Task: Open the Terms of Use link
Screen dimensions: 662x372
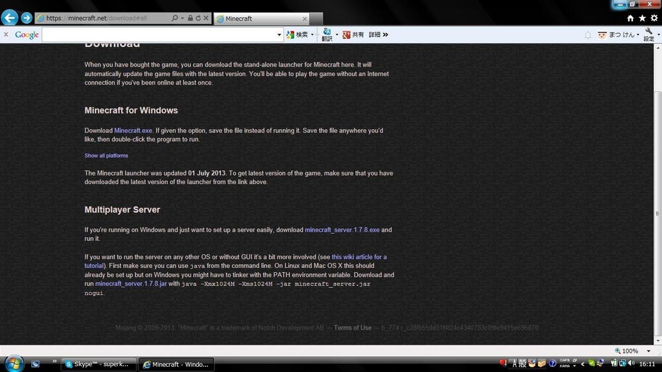Action: [353, 328]
